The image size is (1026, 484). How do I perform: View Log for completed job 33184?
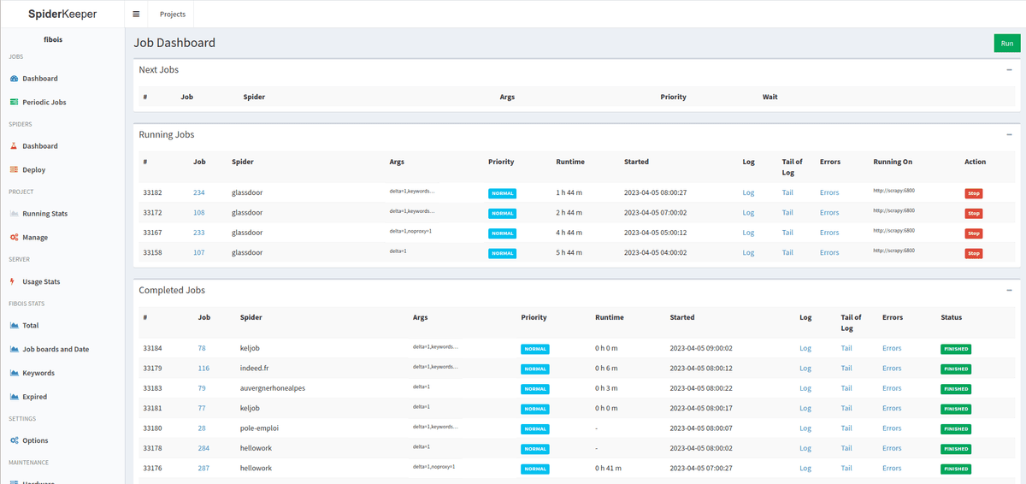(805, 348)
